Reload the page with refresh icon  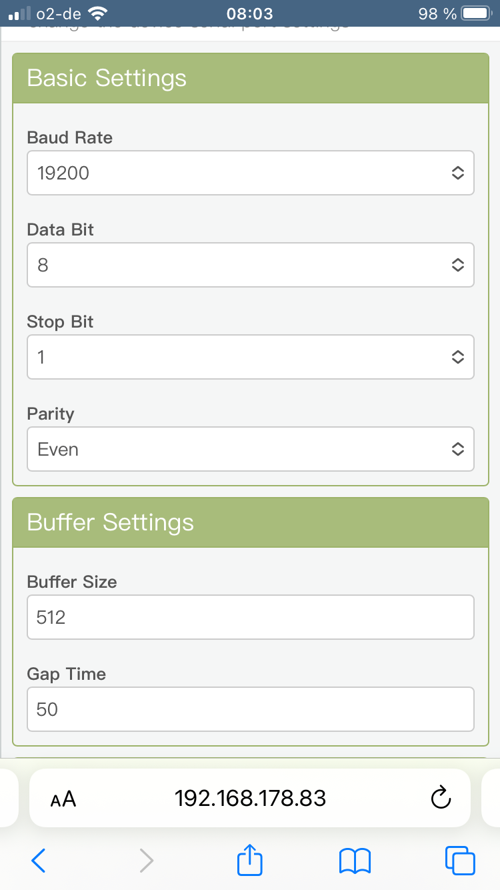(441, 797)
